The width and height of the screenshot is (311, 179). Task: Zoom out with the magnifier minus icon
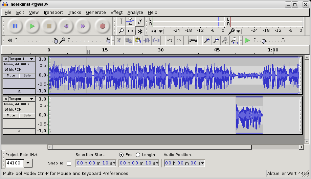216,41
